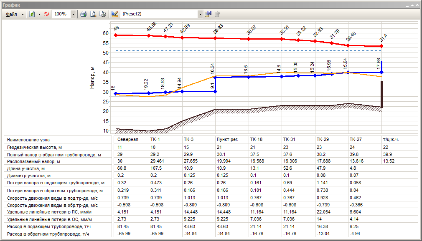Click the red supply line marker labeled 31.4

coord(381,46)
